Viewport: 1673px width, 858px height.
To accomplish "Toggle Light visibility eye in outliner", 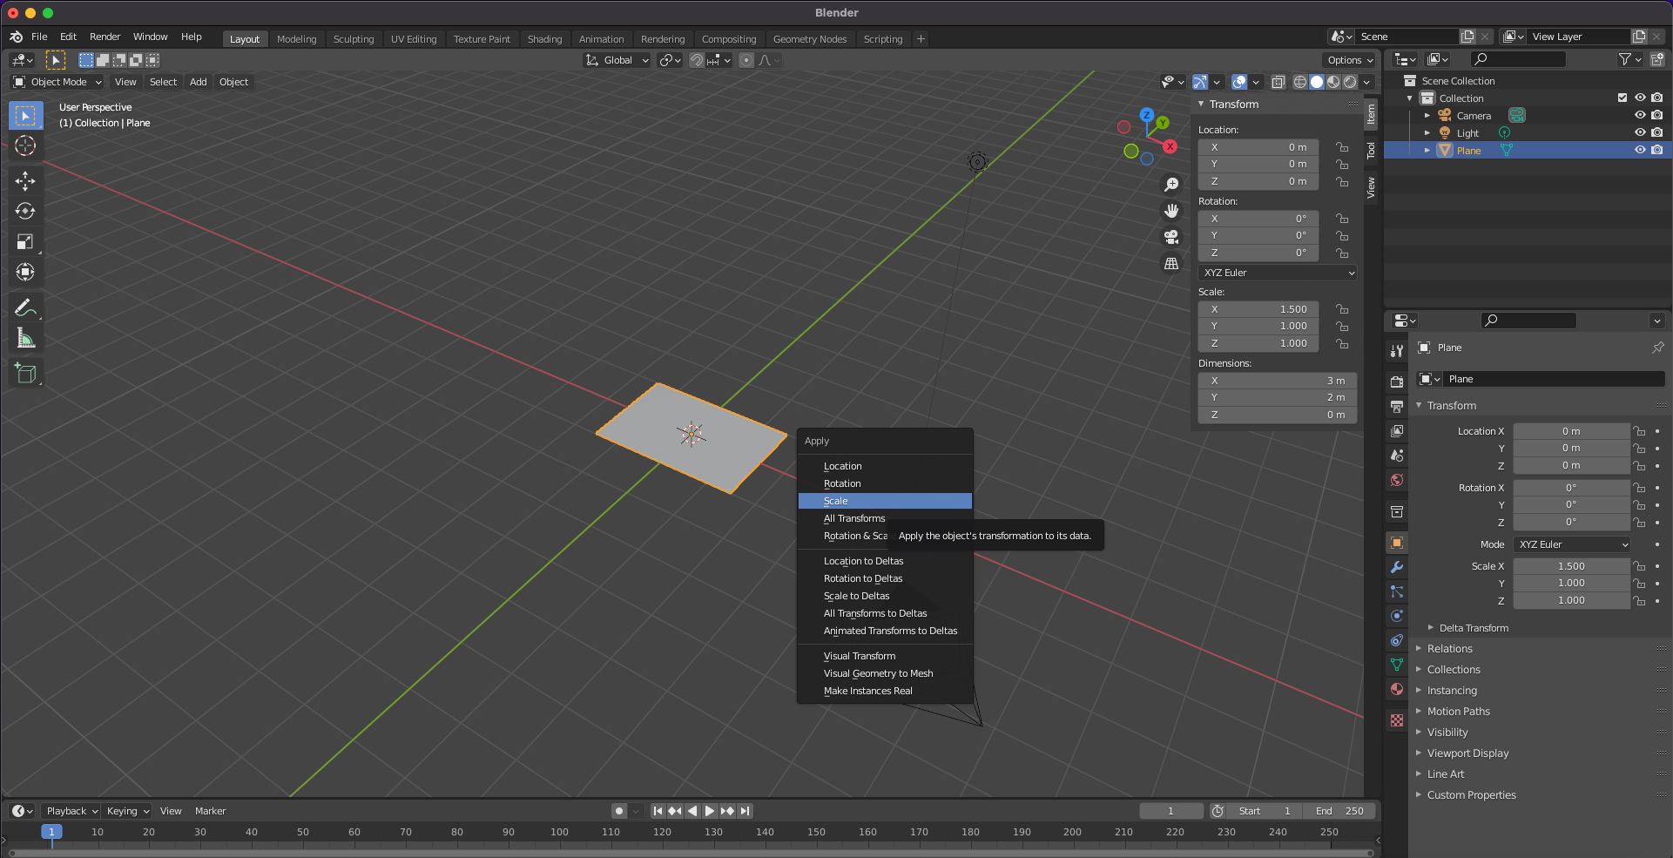I will 1640,132.
